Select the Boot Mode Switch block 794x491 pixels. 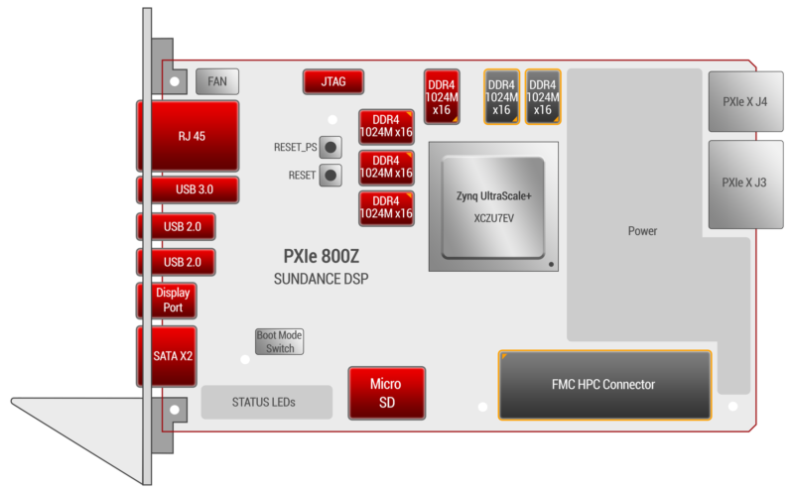pos(280,341)
